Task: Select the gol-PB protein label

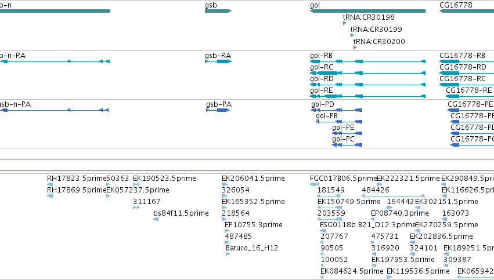Action: coord(327,116)
